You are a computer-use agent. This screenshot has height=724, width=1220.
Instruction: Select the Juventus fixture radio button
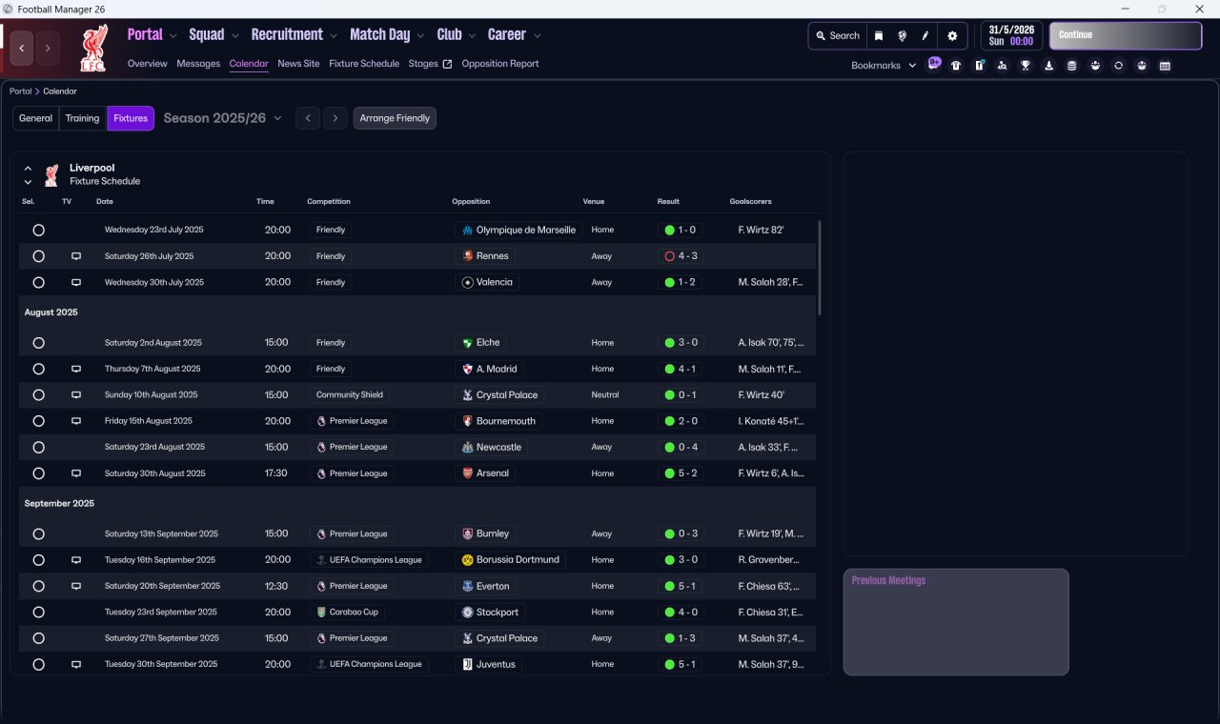click(38, 665)
